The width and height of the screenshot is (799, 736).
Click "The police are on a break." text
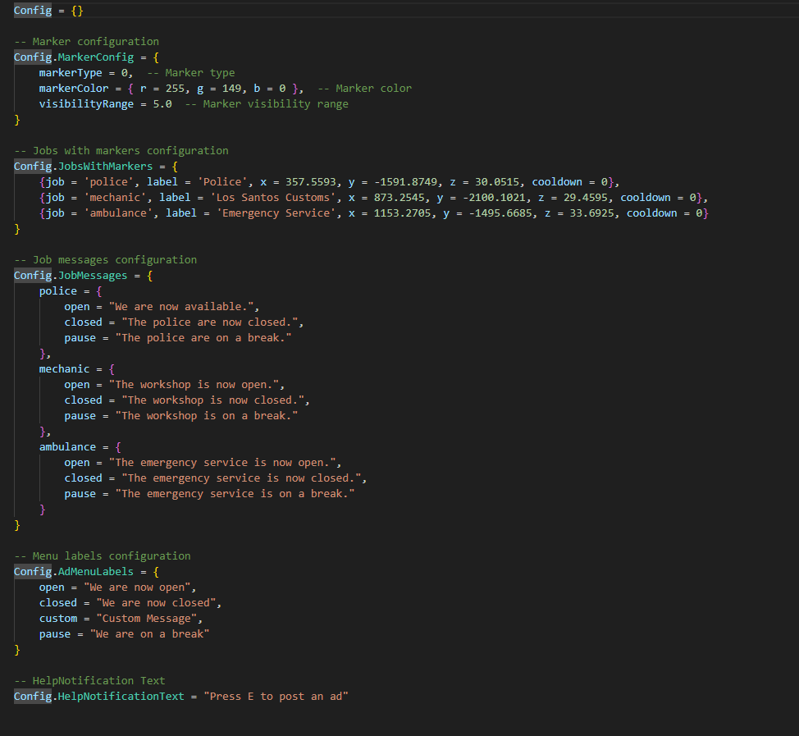(203, 337)
